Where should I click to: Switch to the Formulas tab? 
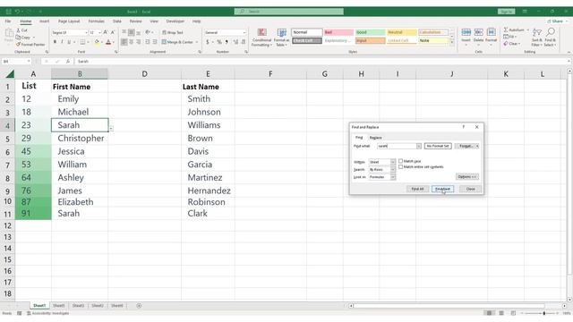pyautogui.click(x=96, y=21)
